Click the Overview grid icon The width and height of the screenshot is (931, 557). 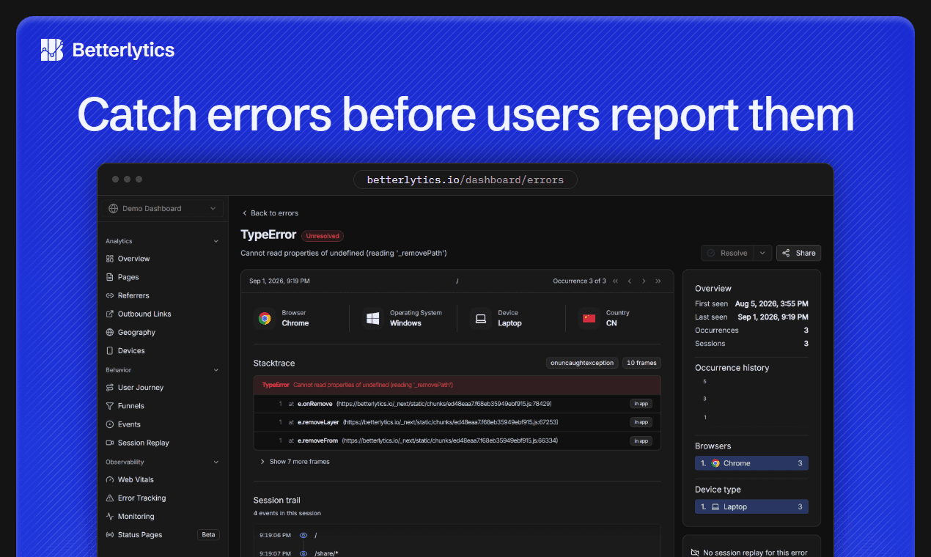click(110, 259)
